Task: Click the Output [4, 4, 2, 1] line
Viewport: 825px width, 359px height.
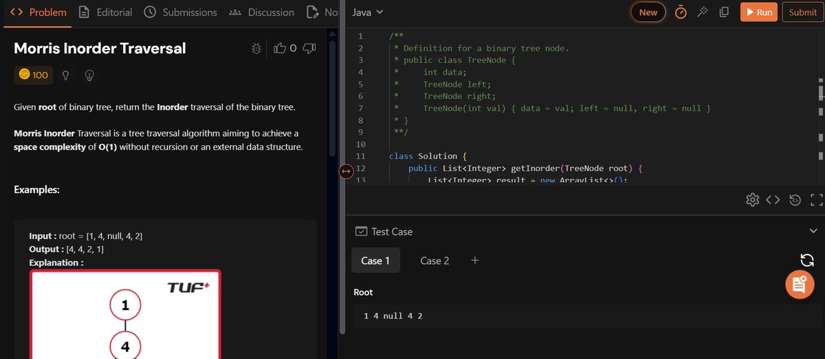Action: (x=66, y=249)
